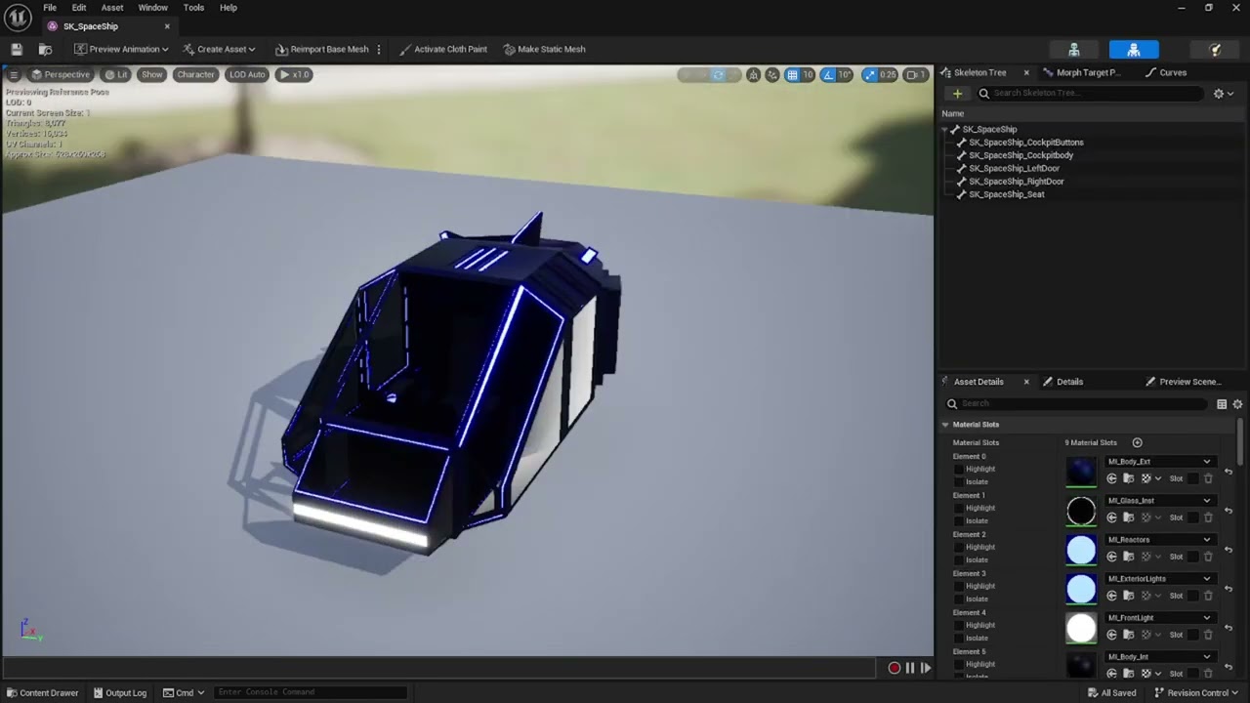The height and width of the screenshot is (703, 1250).
Task: Click the Activate Cloth Paint button
Action: tap(442, 49)
